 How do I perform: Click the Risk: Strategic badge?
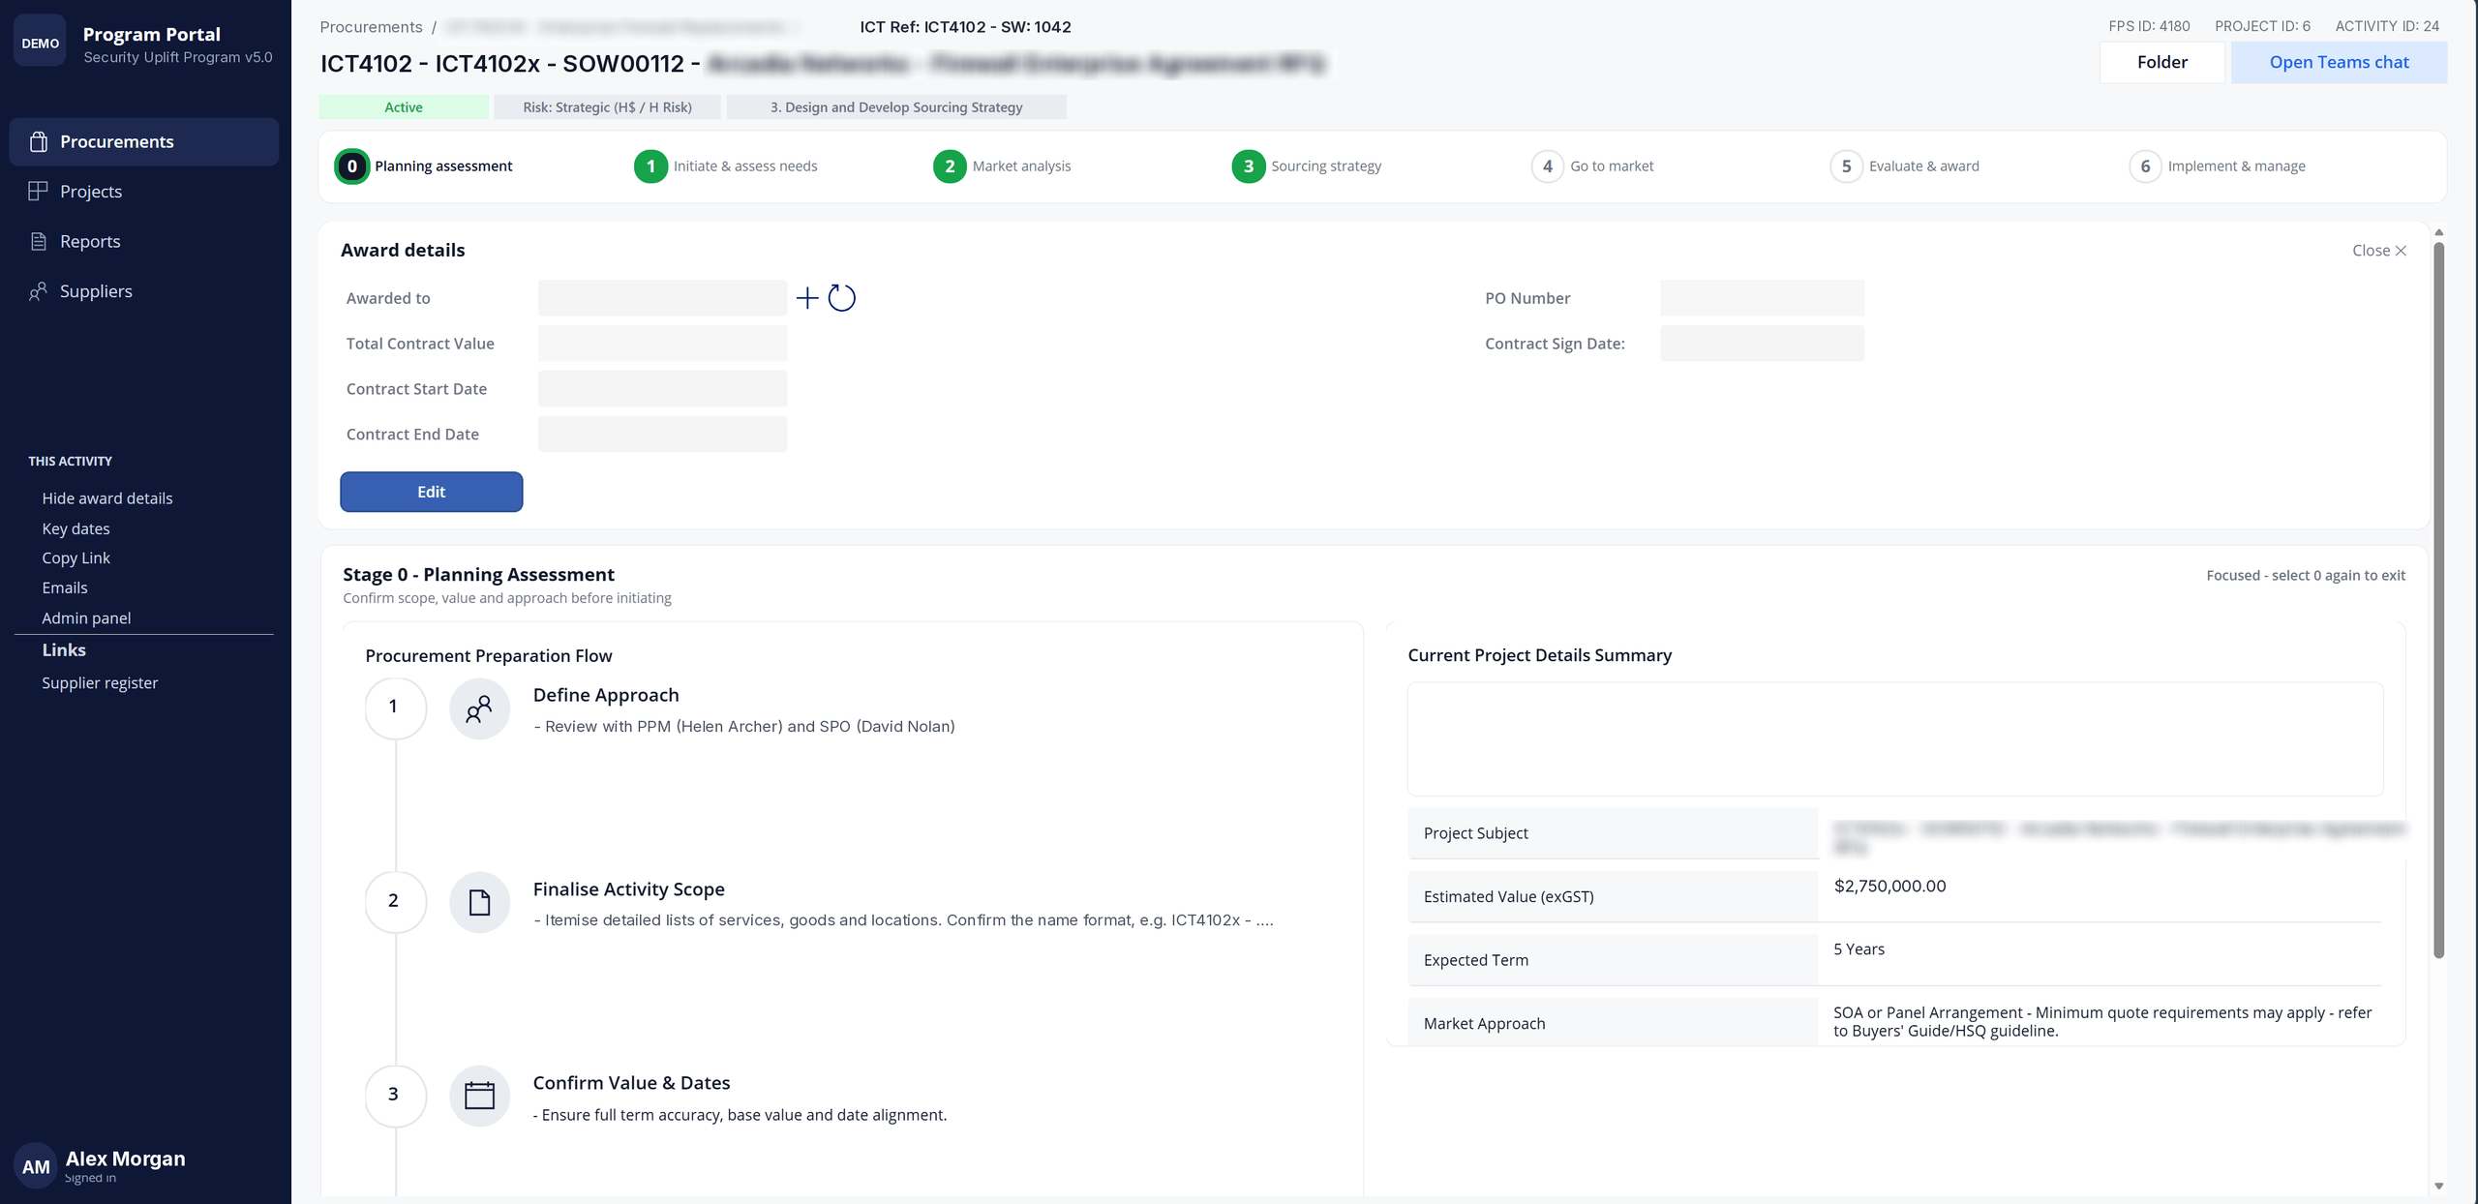(x=607, y=107)
